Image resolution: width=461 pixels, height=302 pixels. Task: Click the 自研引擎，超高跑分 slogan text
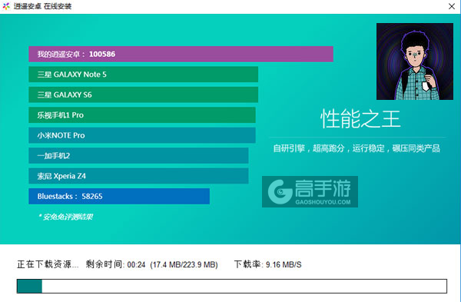(x=357, y=148)
